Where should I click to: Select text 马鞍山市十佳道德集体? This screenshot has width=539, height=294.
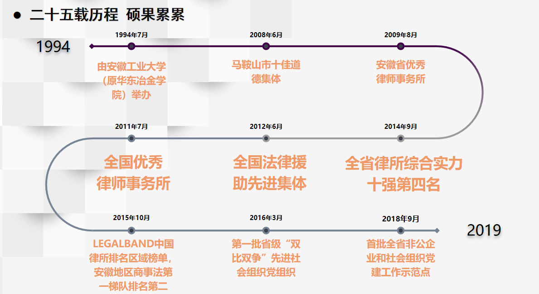coord(266,72)
